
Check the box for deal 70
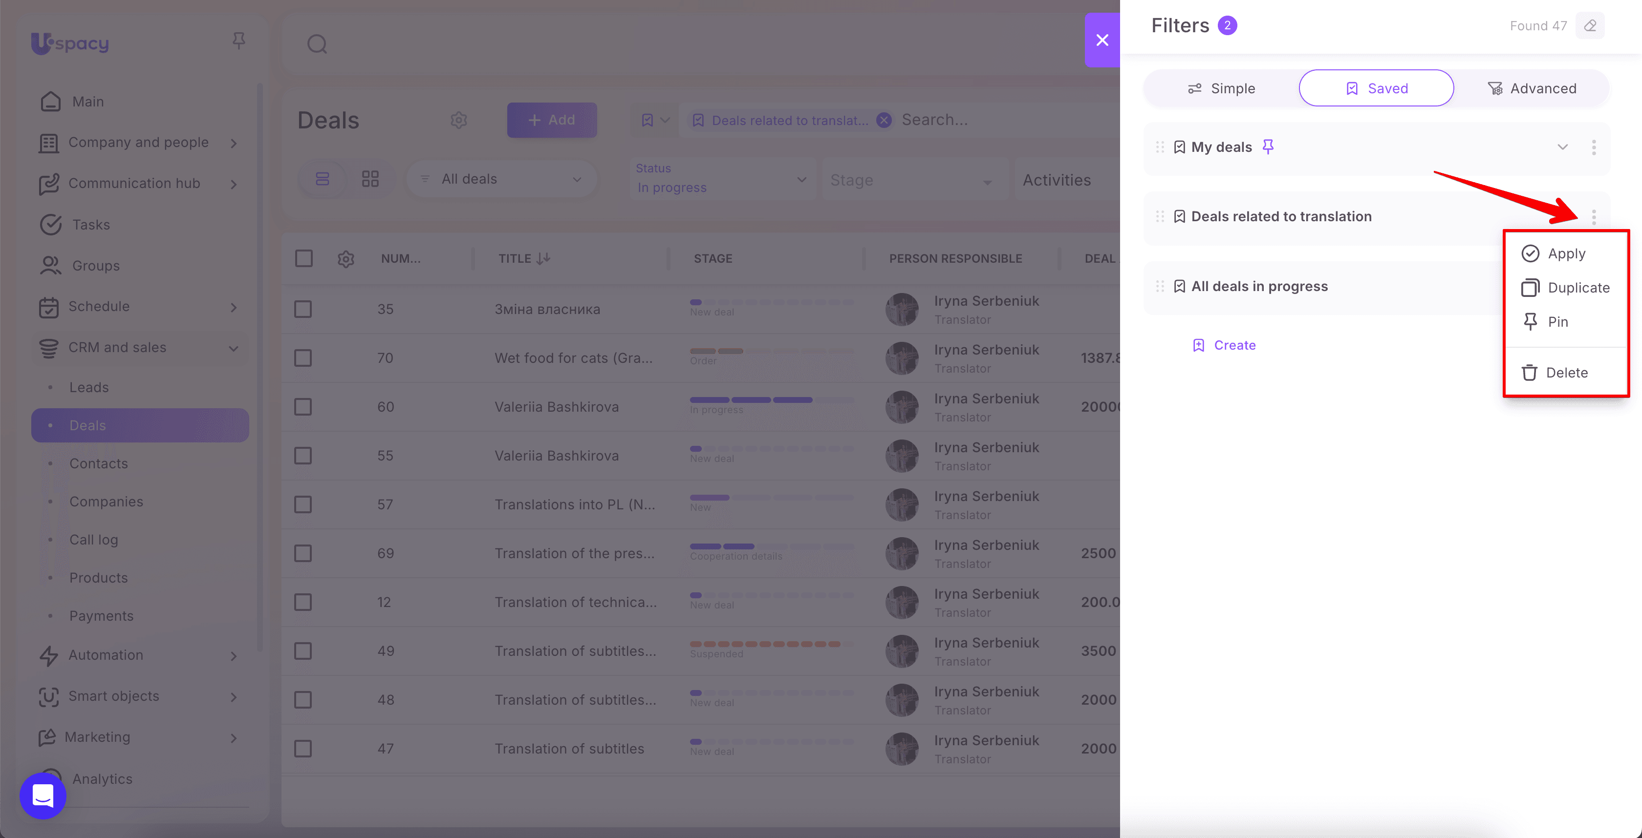(303, 358)
